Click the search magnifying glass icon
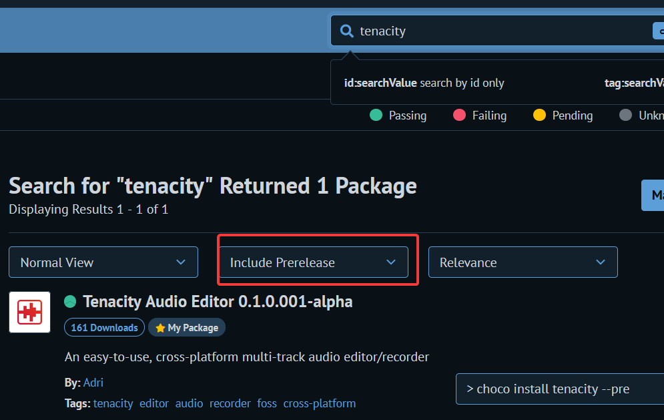 346,31
